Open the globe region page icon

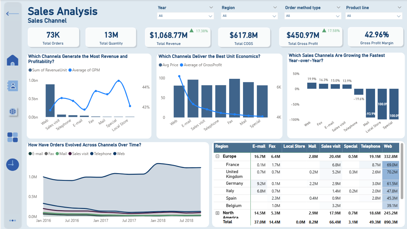13,112
